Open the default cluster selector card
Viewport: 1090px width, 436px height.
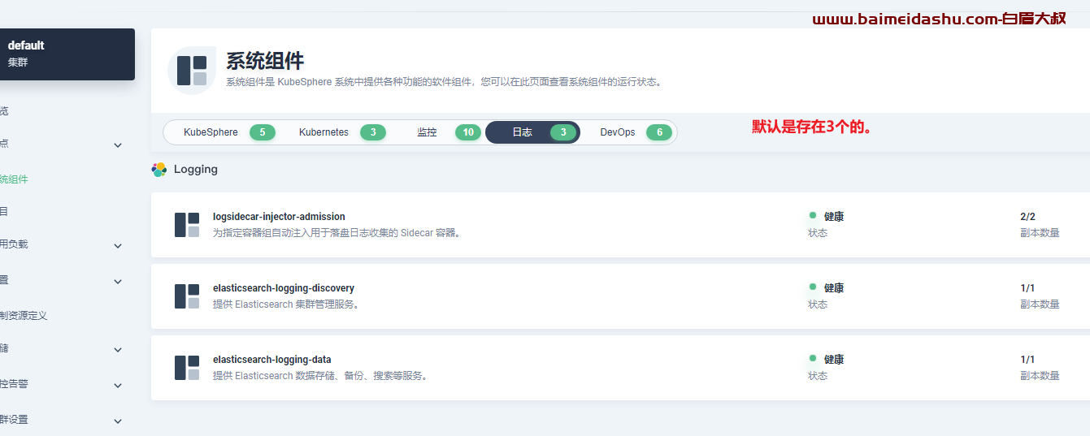pyautogui.click(x=67, y=54)
